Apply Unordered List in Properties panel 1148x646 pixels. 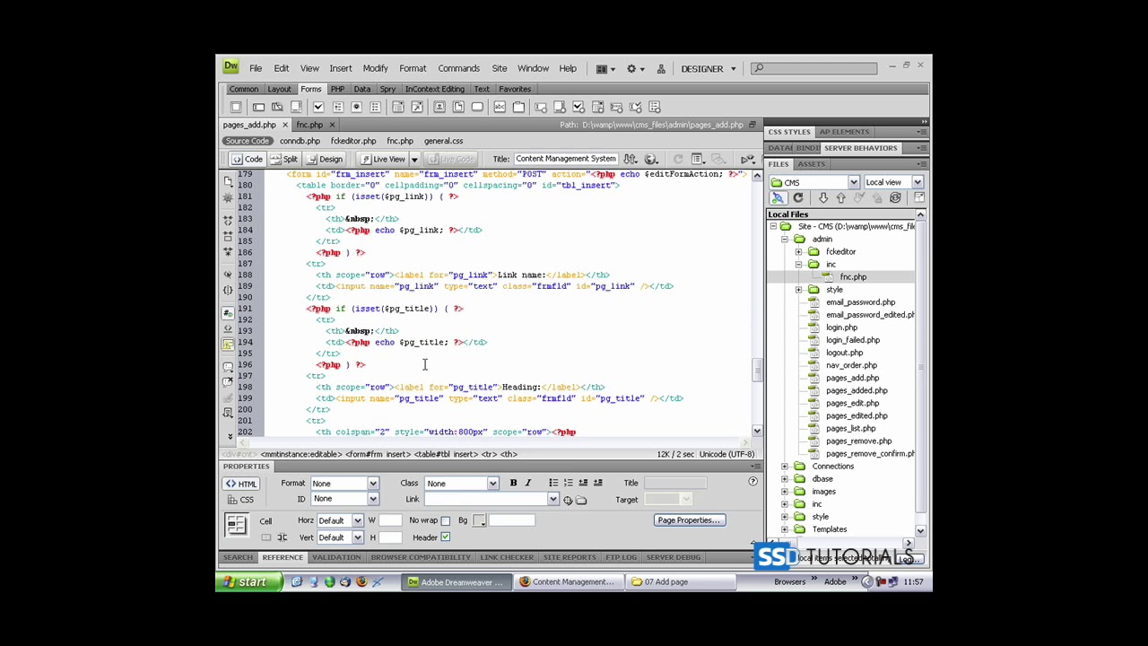(553, 483)
